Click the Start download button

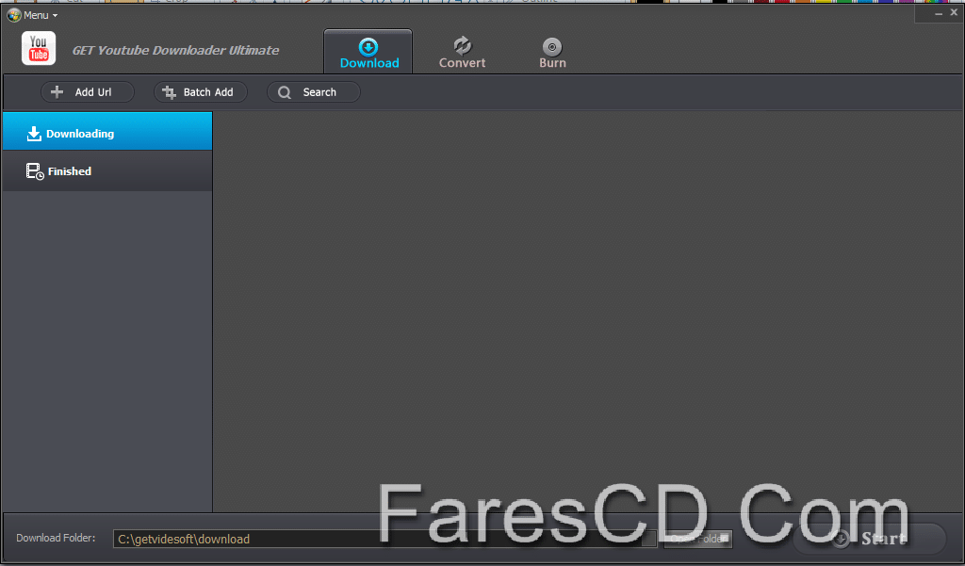tap(869, 539)
